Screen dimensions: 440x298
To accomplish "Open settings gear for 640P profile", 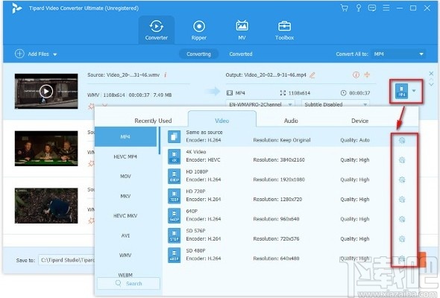I will pyautogui.click(x=402, y=219).
